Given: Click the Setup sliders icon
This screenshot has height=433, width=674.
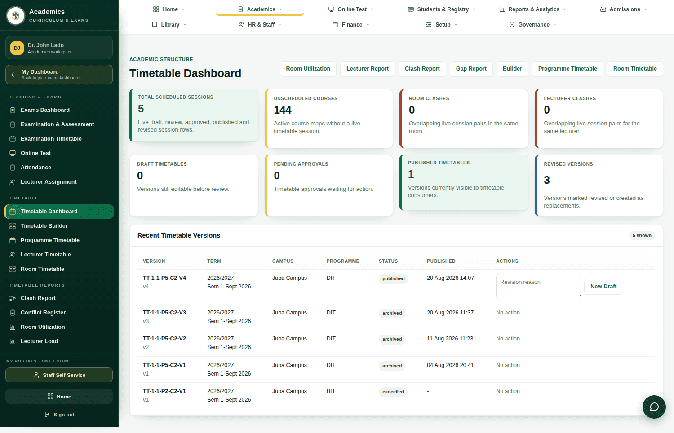Looking at the screenshot, I should coord(429,25).
